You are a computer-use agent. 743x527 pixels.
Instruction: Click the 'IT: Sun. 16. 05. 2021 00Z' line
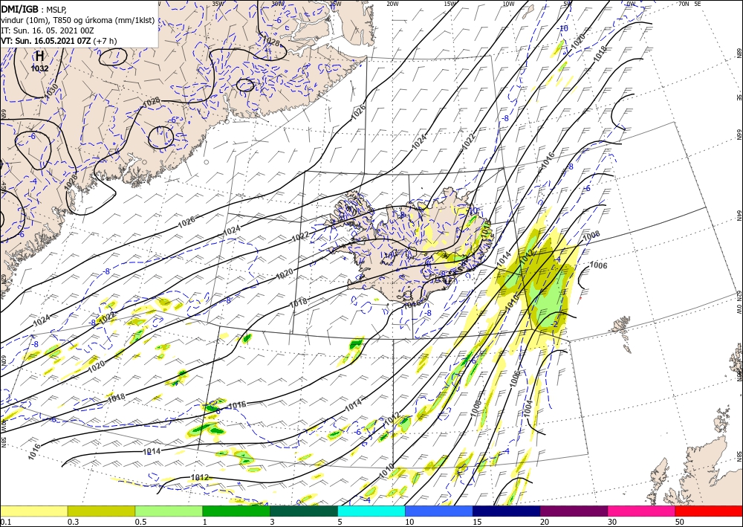(x=48, y=30)
